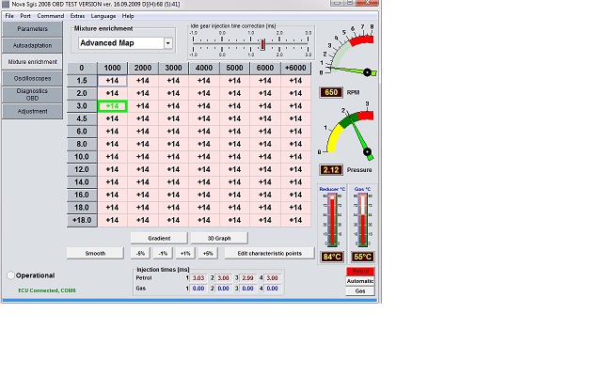Click the table corner header 0

point(82,68)
